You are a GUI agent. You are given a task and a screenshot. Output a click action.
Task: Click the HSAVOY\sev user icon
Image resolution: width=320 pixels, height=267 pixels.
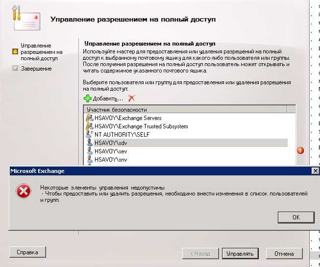coord(89,151)
